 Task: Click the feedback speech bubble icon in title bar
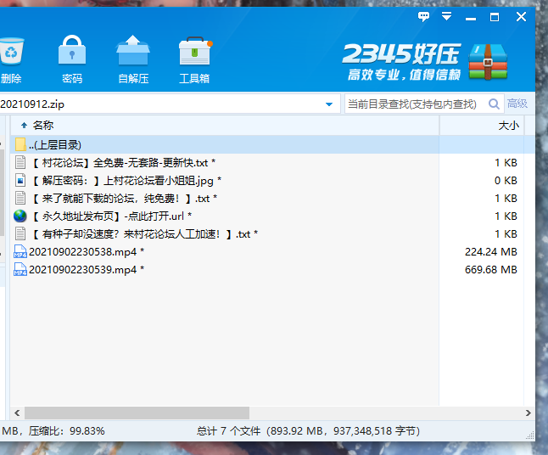(424, 17)
